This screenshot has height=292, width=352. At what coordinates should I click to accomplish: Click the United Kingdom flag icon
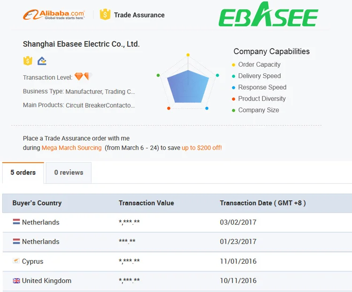(x=16, y=281)
